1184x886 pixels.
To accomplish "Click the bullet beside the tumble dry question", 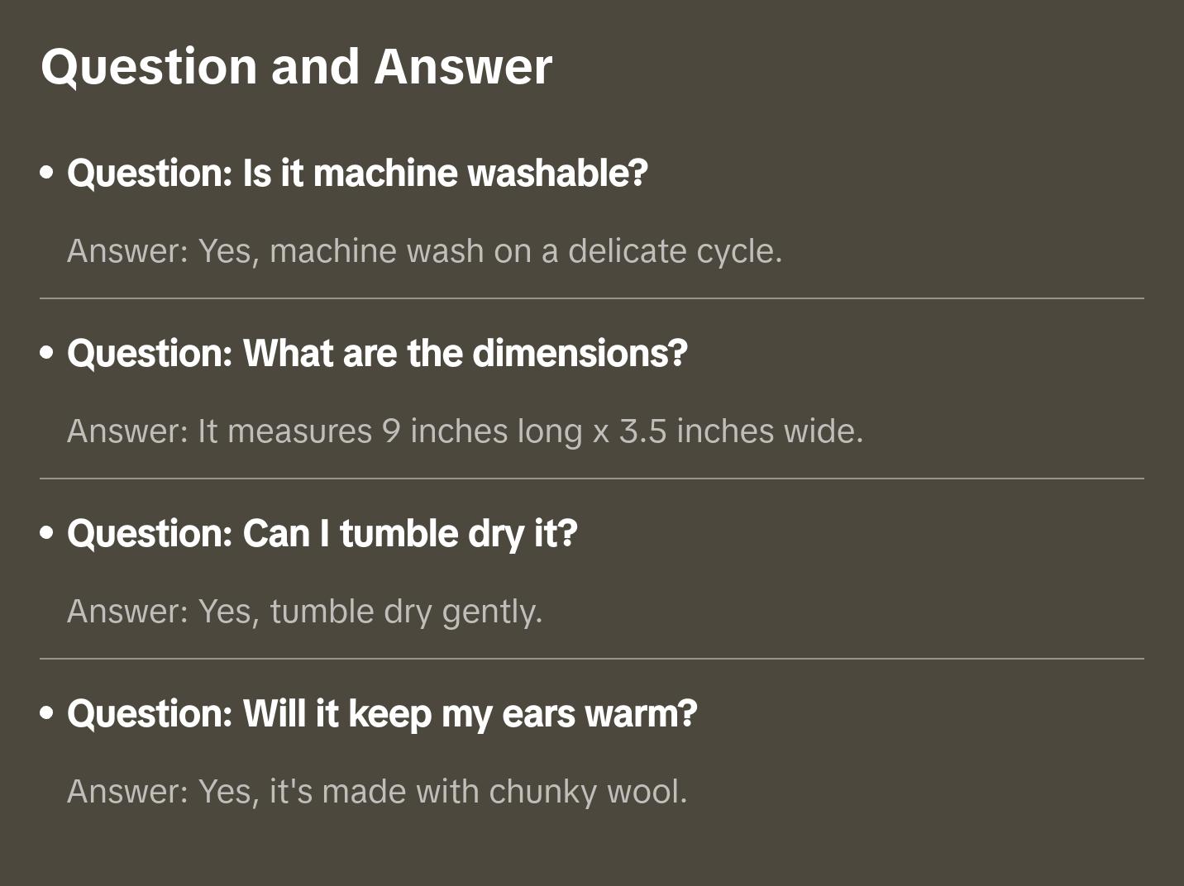I will [47, 534].
